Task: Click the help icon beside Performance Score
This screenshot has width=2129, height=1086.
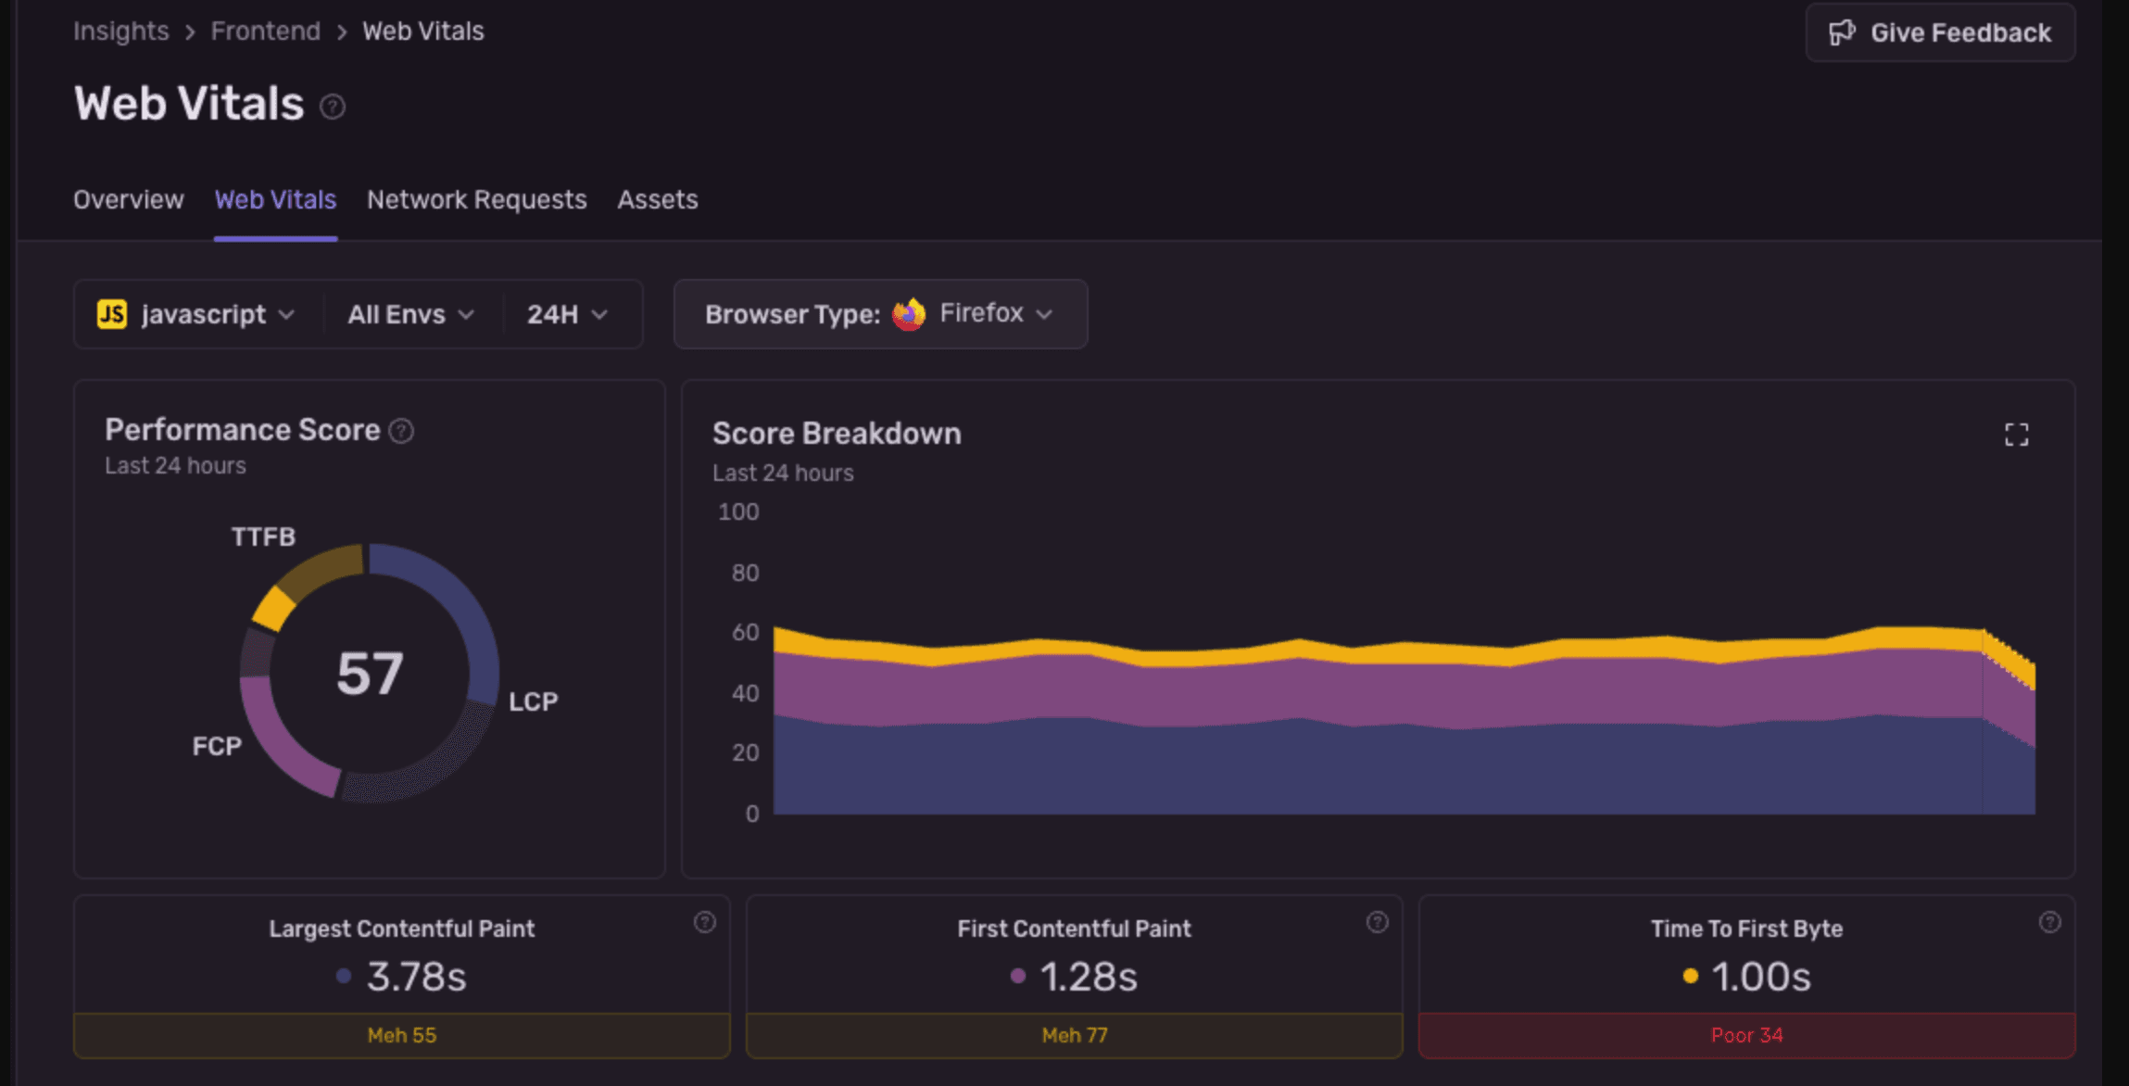Action: pyautogui.click(x=401, y=431)
